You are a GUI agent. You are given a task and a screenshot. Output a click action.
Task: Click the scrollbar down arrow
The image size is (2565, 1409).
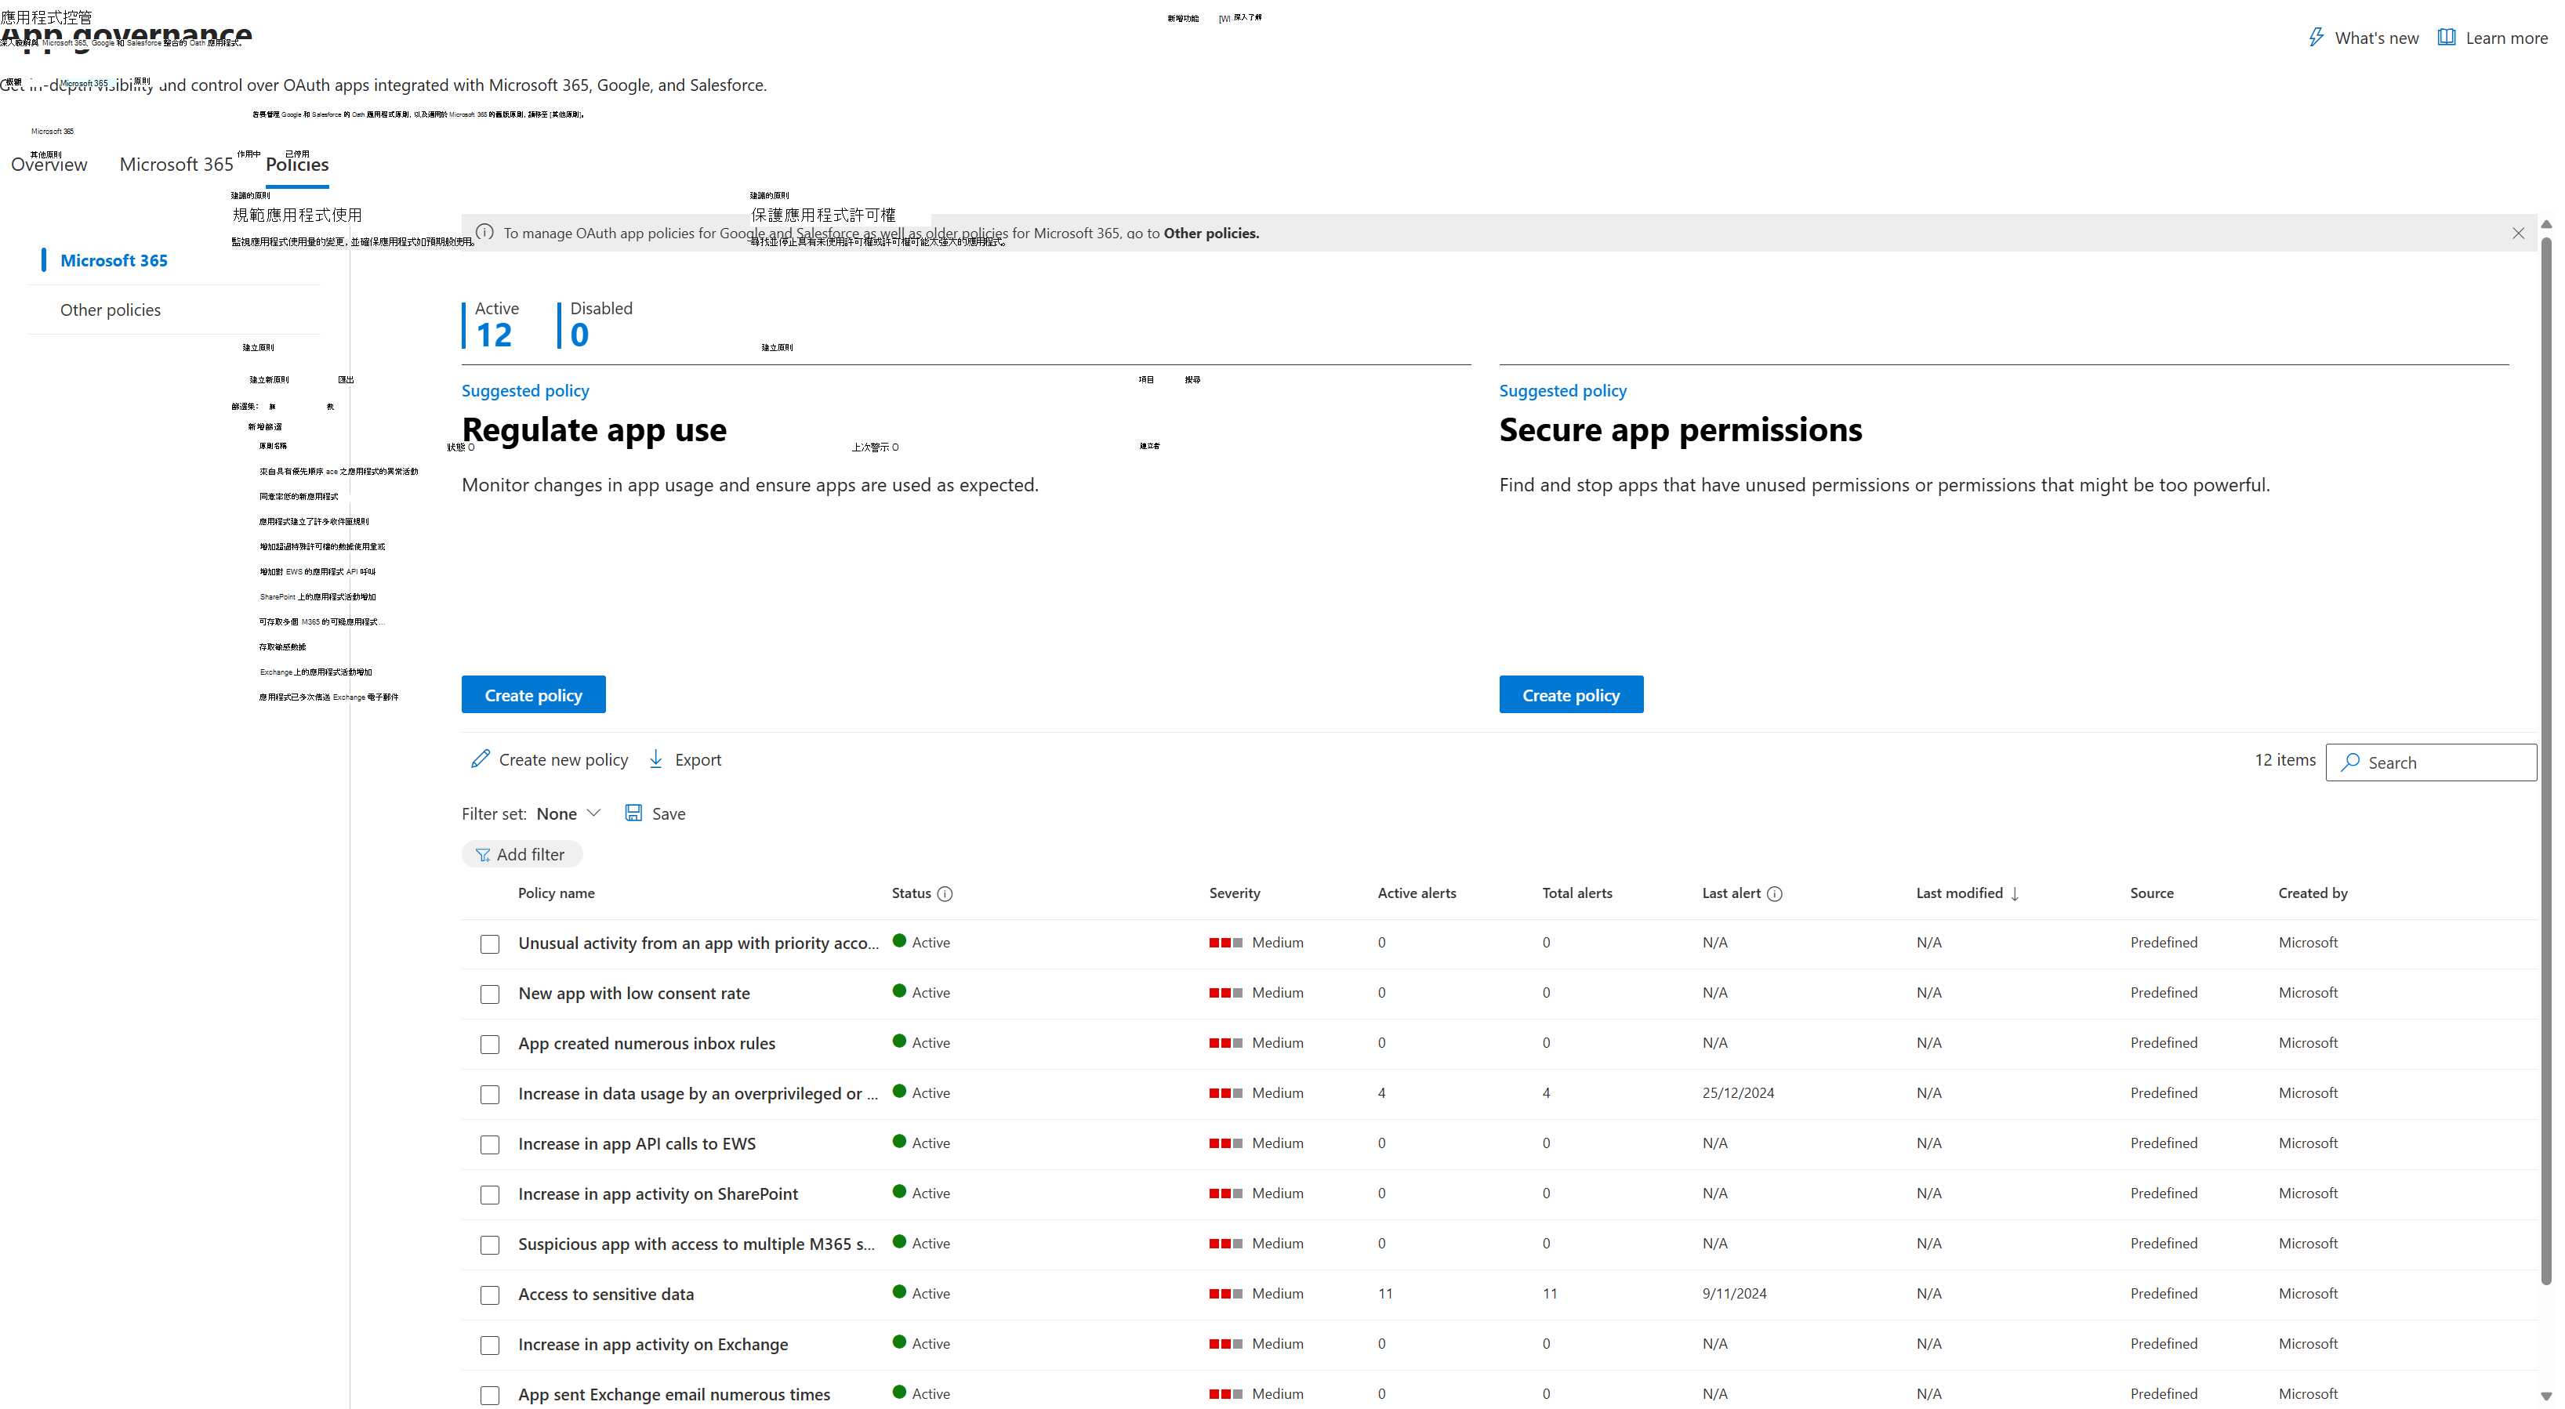click(2546, 1396)
